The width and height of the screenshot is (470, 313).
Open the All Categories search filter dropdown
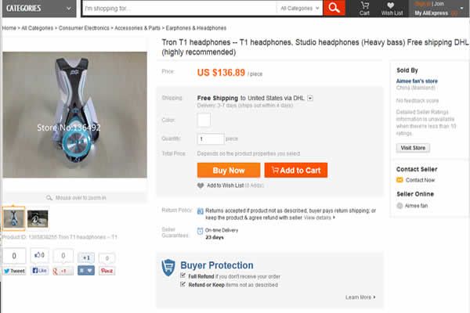click(299, 9)
